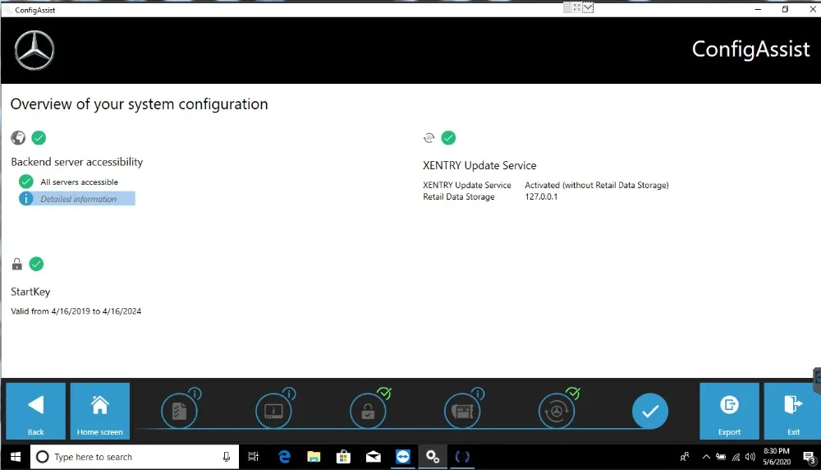Export the system configuration

729,411
